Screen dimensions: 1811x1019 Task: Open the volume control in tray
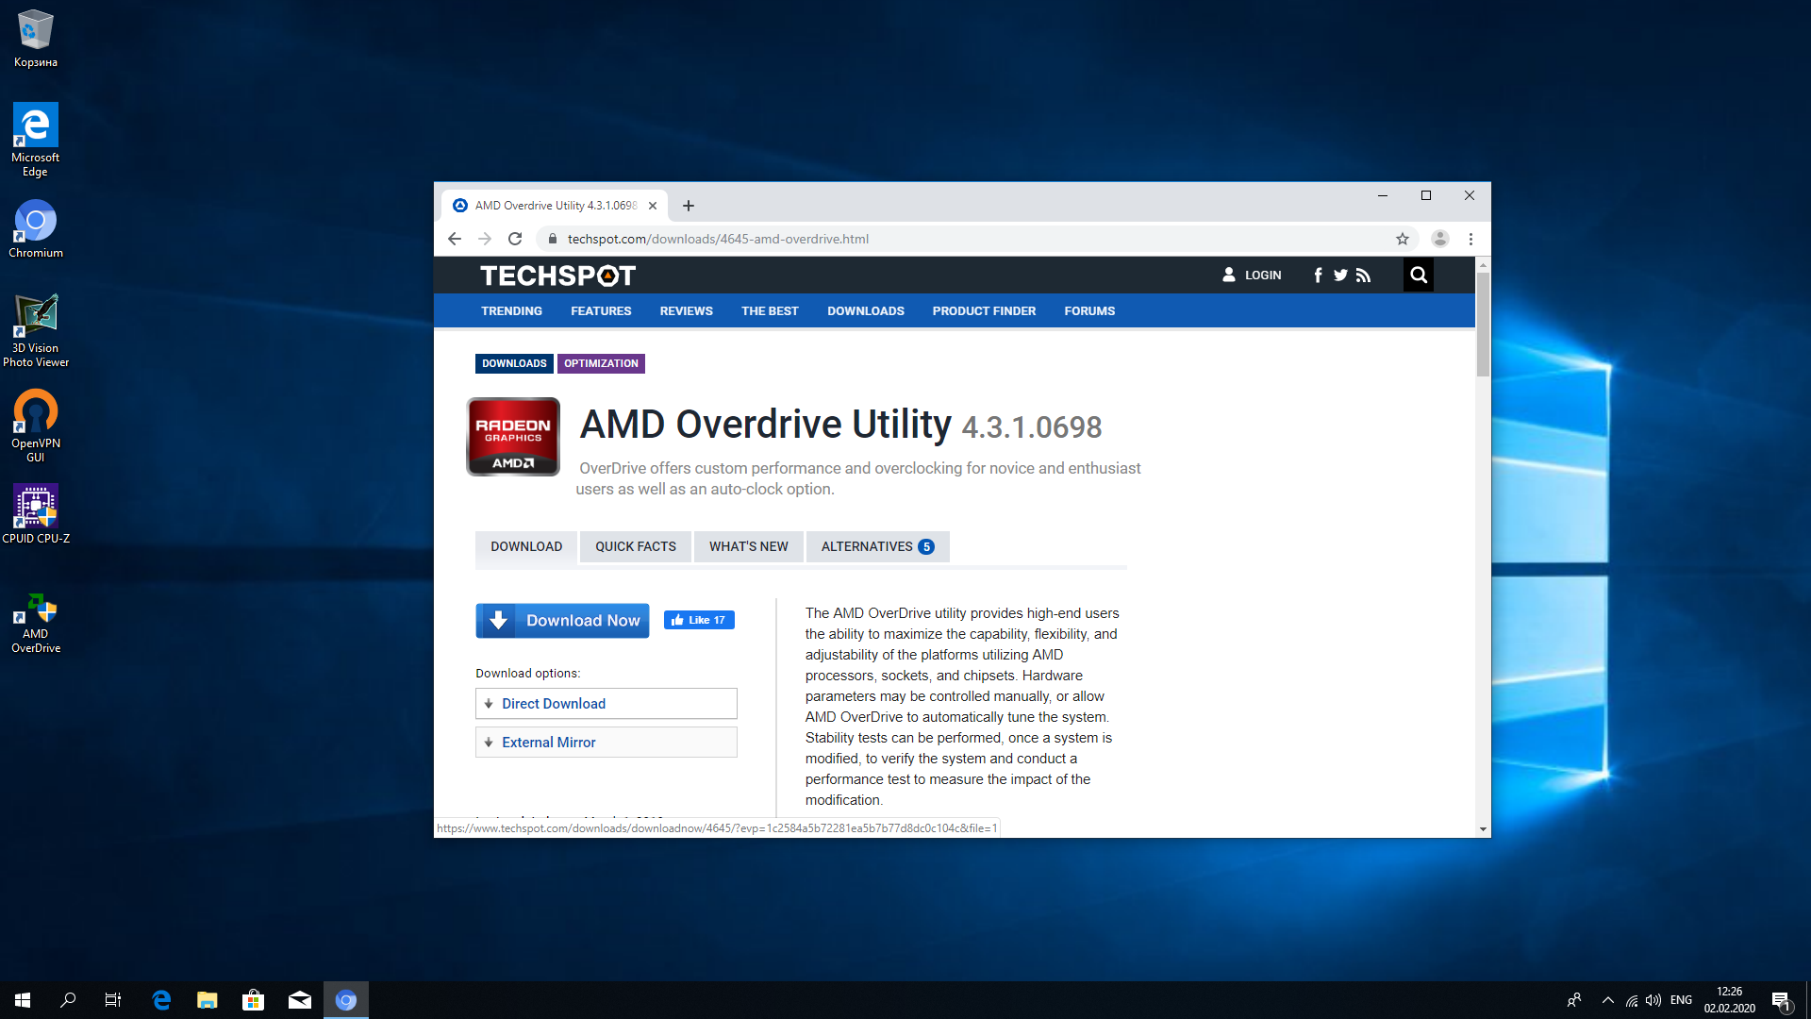(x=1653, y=1000)
